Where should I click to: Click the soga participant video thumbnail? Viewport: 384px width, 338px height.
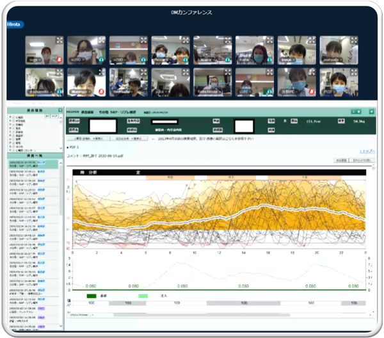pos(44,50)
